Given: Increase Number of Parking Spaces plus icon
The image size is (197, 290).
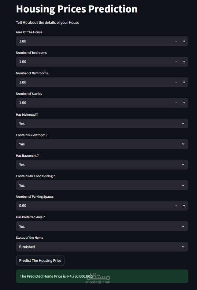Looking at the screenshot, I should point(184,206).
